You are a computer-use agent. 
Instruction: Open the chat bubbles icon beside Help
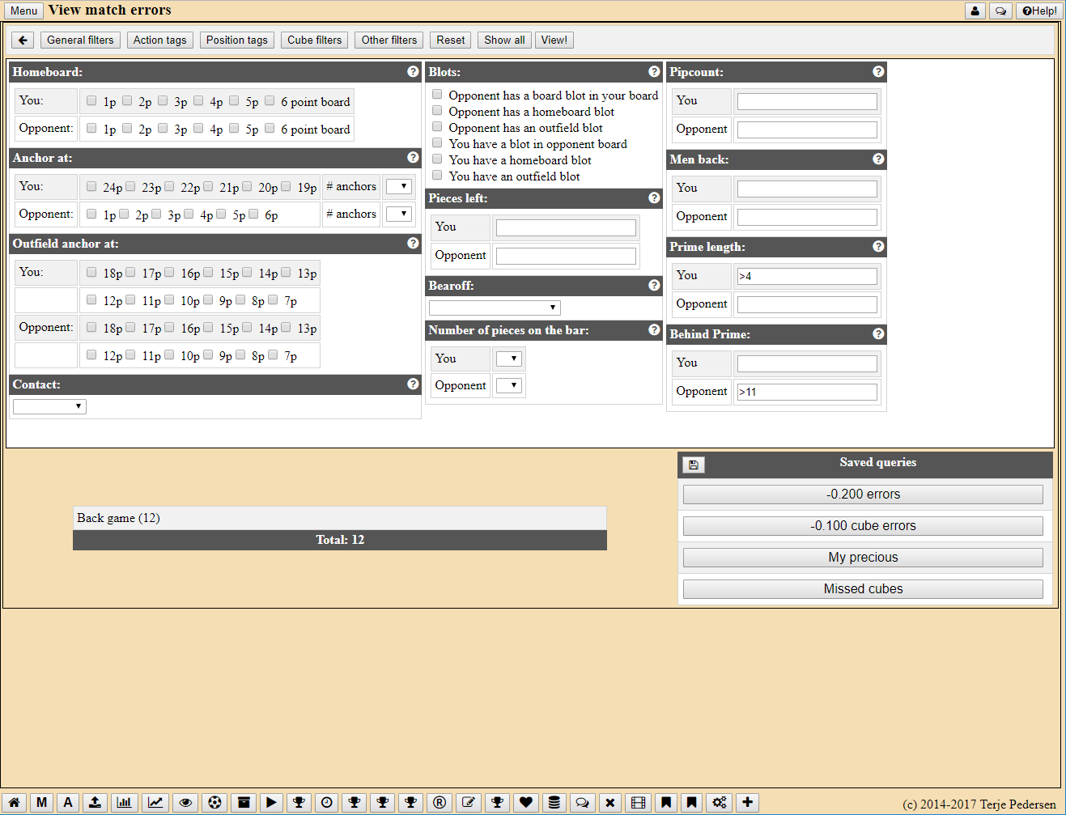click(x=1001, y=11)
